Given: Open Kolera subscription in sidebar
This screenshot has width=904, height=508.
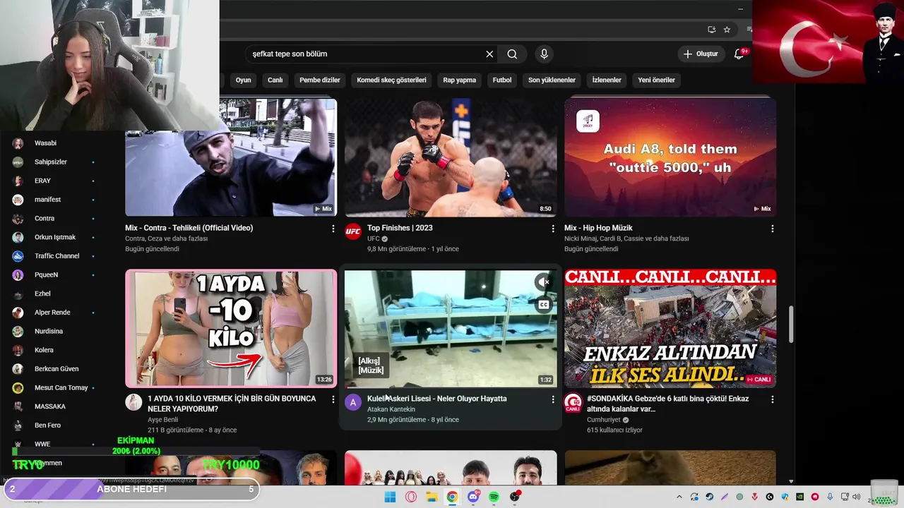Looking at the screenshot, I should pyautogui.click(x=54, y=350).
